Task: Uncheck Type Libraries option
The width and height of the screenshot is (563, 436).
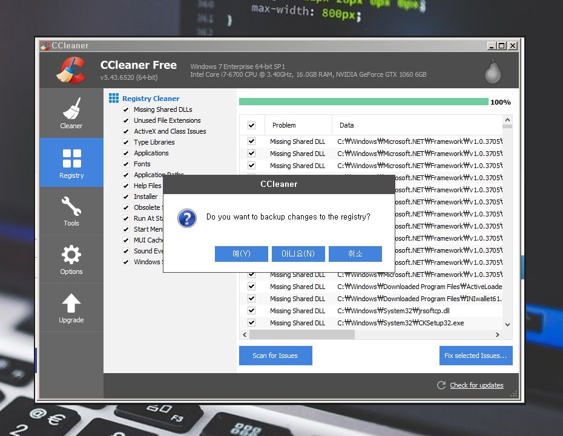Action: pyautogui.click(x=126, y=142)
